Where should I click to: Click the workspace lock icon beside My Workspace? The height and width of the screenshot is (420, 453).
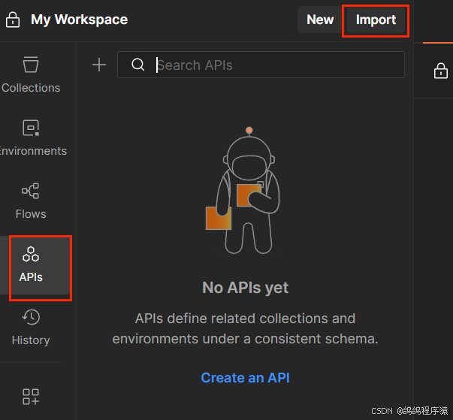point(13,20)
